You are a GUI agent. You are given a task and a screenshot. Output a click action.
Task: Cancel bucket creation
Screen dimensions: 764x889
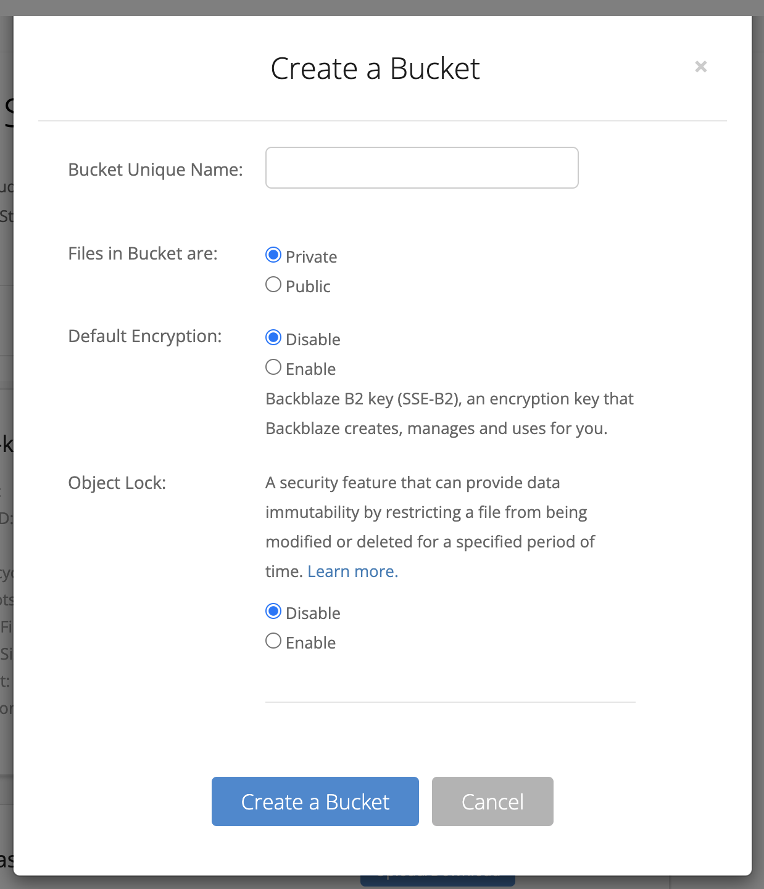tap(492, 801)
